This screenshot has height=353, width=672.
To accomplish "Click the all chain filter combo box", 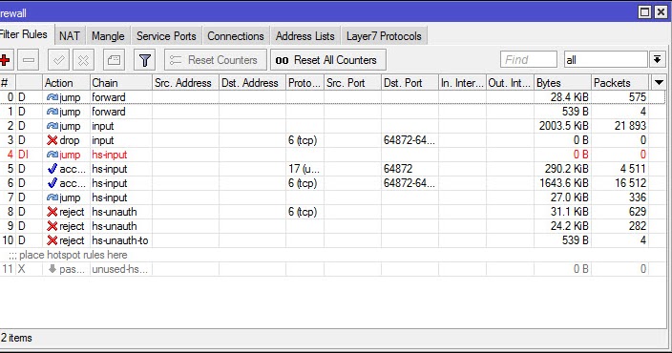I will [605, 59].
